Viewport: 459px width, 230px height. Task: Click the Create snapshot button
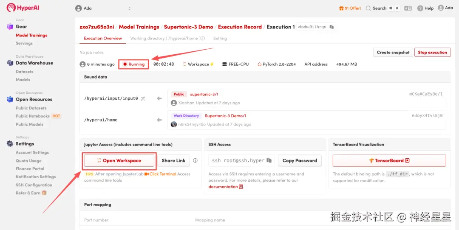pyautogui.click(x=393, y=52)
